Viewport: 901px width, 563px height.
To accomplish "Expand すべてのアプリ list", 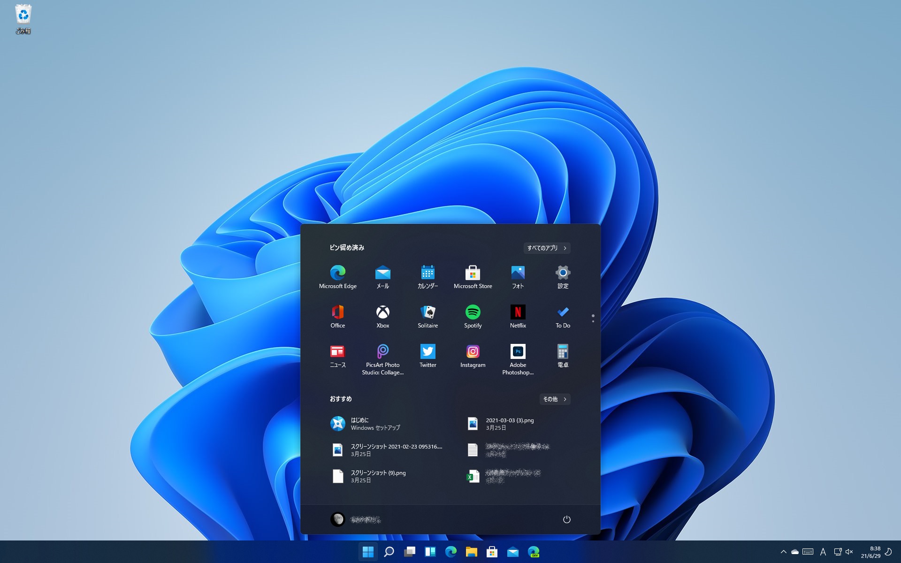I will point(547,248).
